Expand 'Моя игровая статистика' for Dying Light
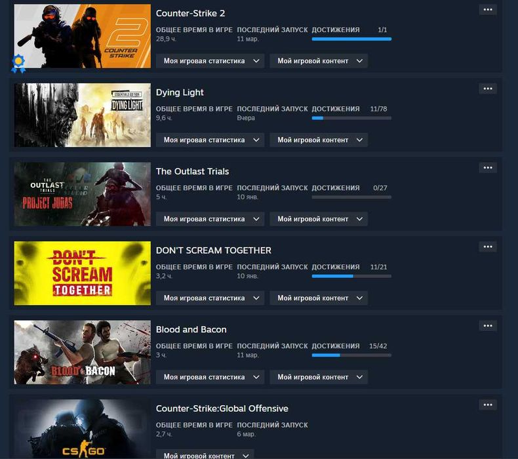This screenshot has height=459, width=518. [x=210, y=140]
